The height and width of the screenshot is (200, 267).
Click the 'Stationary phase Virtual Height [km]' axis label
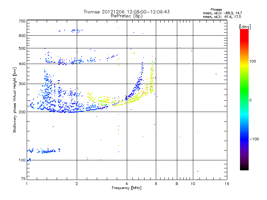(x=14, y=100)
